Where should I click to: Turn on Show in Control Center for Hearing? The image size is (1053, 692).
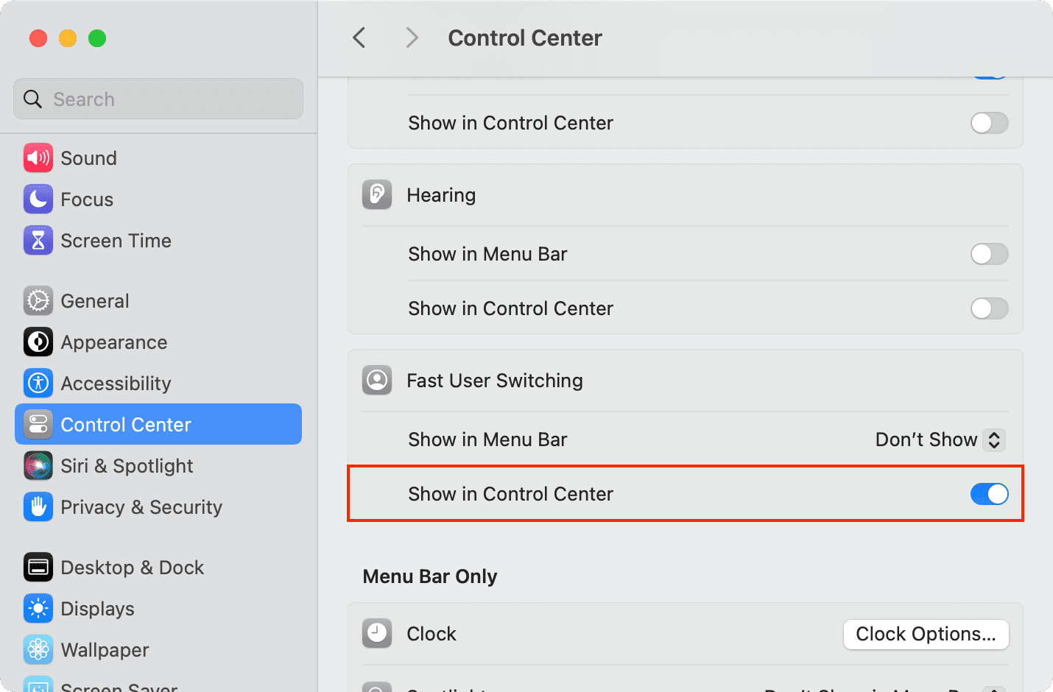coord(989,308)
